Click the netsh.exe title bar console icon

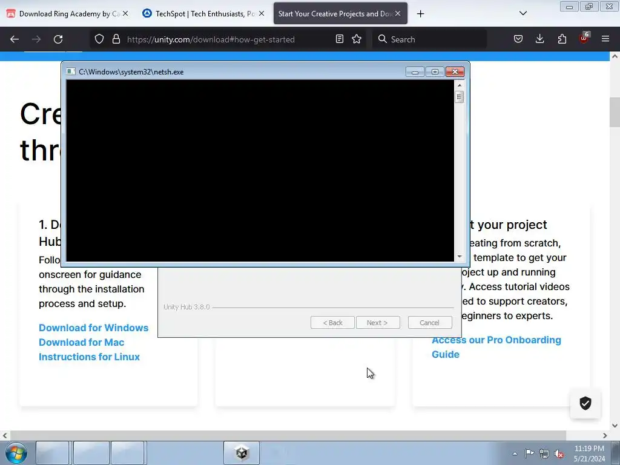[x=71, y=71]
